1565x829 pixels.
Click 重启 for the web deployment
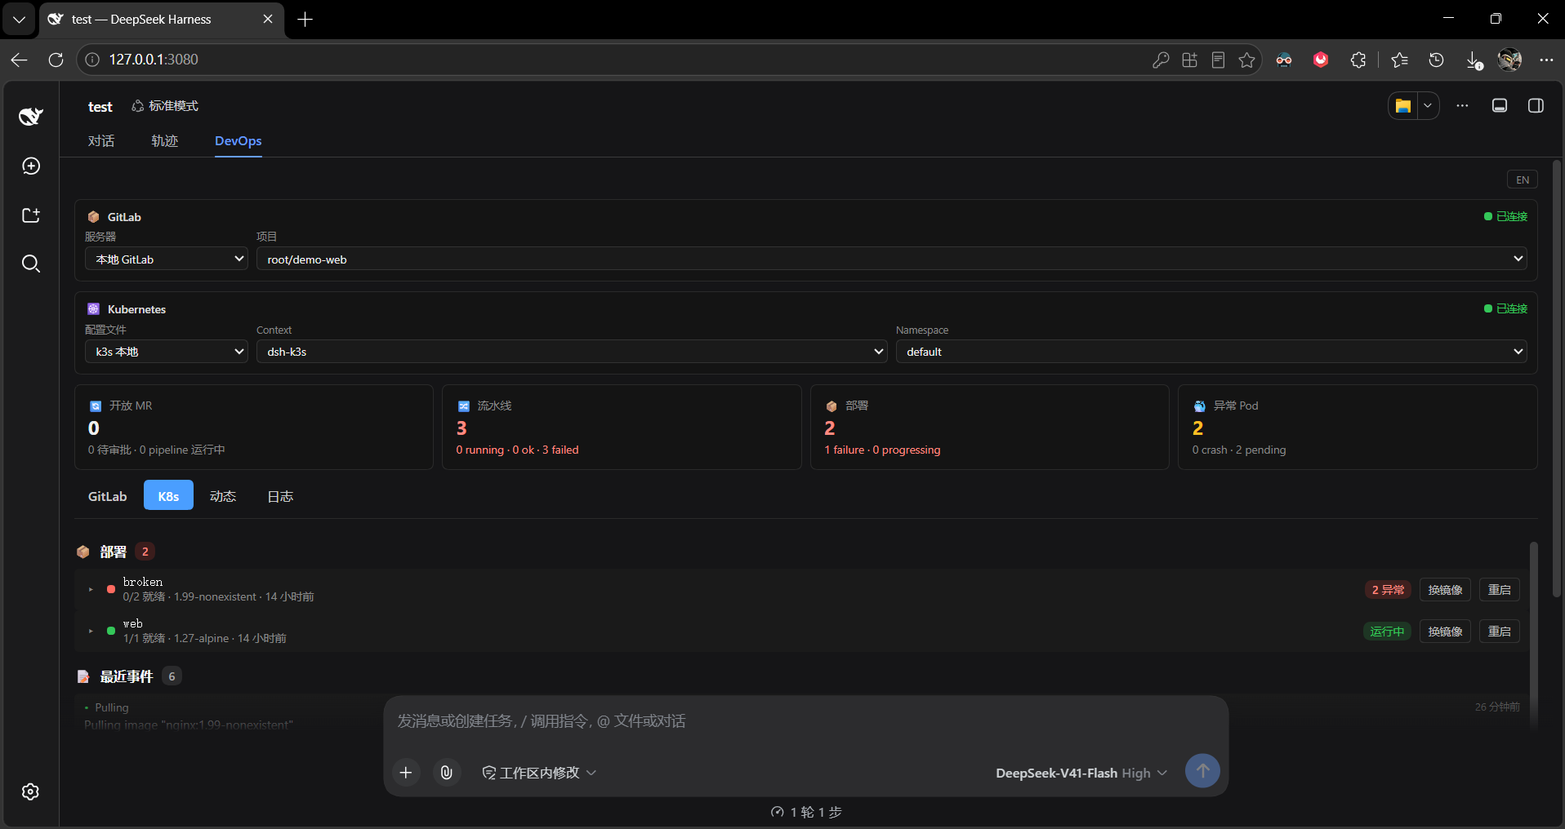[1500, 631]
